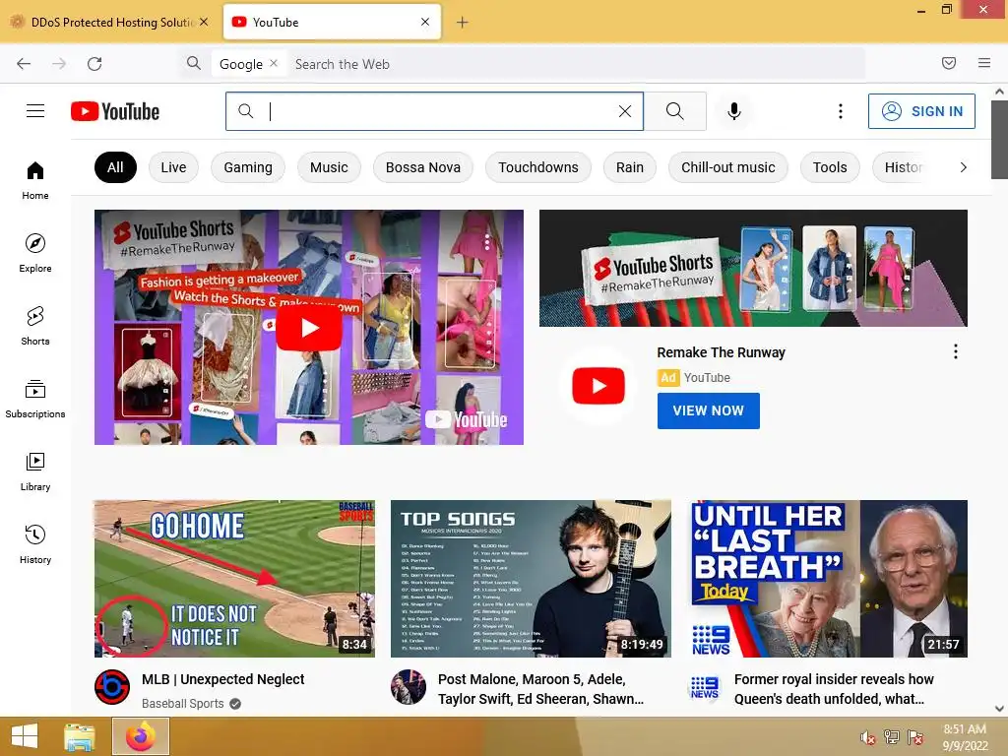Select the All filter chip
This screenshot has height=756, width=1008.
(x=116, y=167)
